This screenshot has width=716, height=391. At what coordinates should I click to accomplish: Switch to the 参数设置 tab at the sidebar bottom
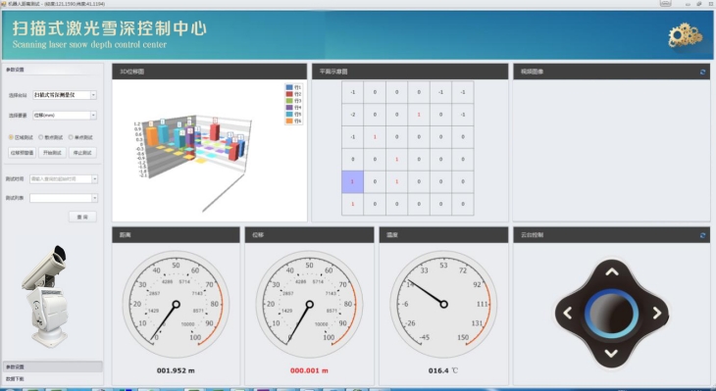point(53,367)
